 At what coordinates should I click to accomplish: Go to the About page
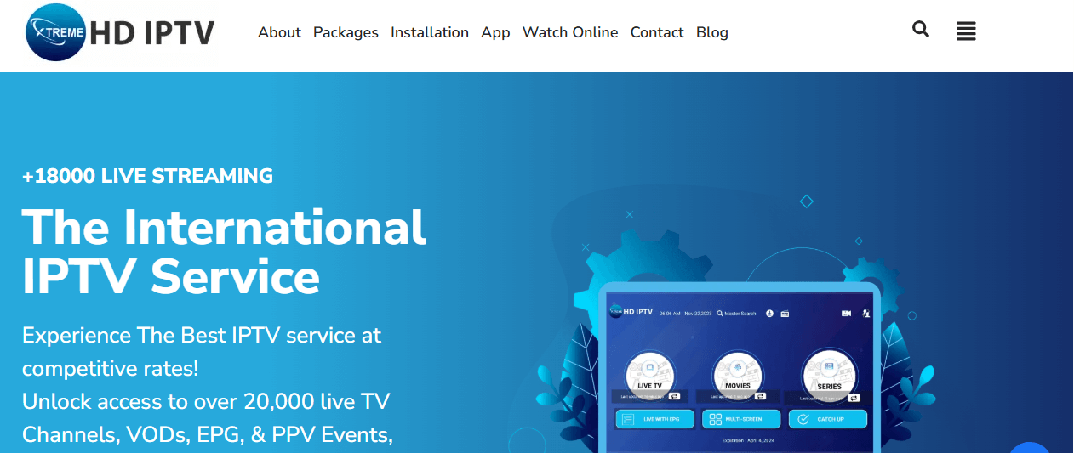tap(280, 32)
